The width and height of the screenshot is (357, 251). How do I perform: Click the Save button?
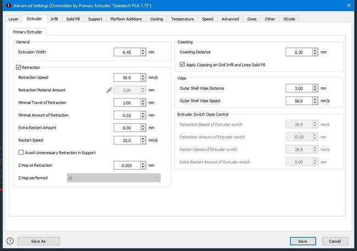click(x=303, y=241)
